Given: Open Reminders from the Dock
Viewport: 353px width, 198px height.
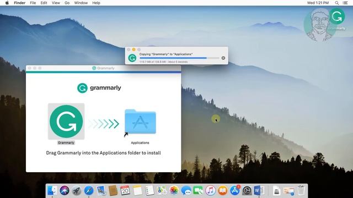Looking at the screenshot, I should (149, 191).
